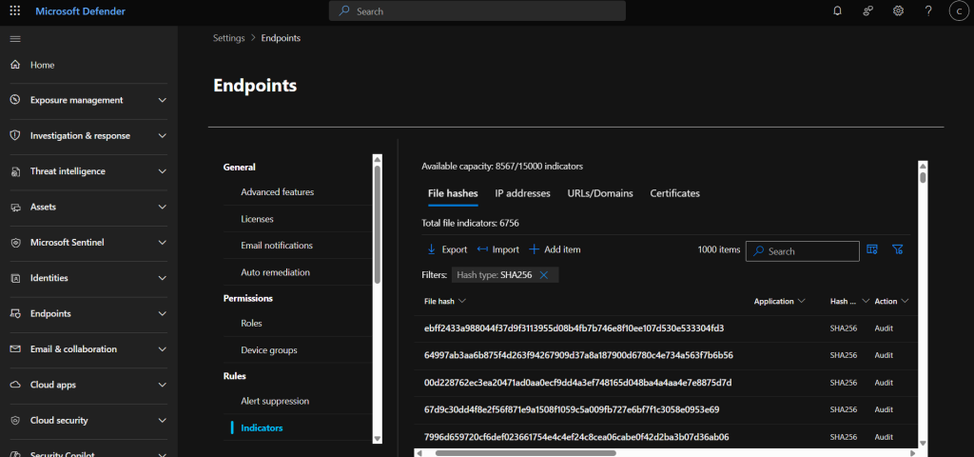974x457 pixels.
Task: Select hash row starting with 64997ab3aa6b
Action: pos(667,356)
